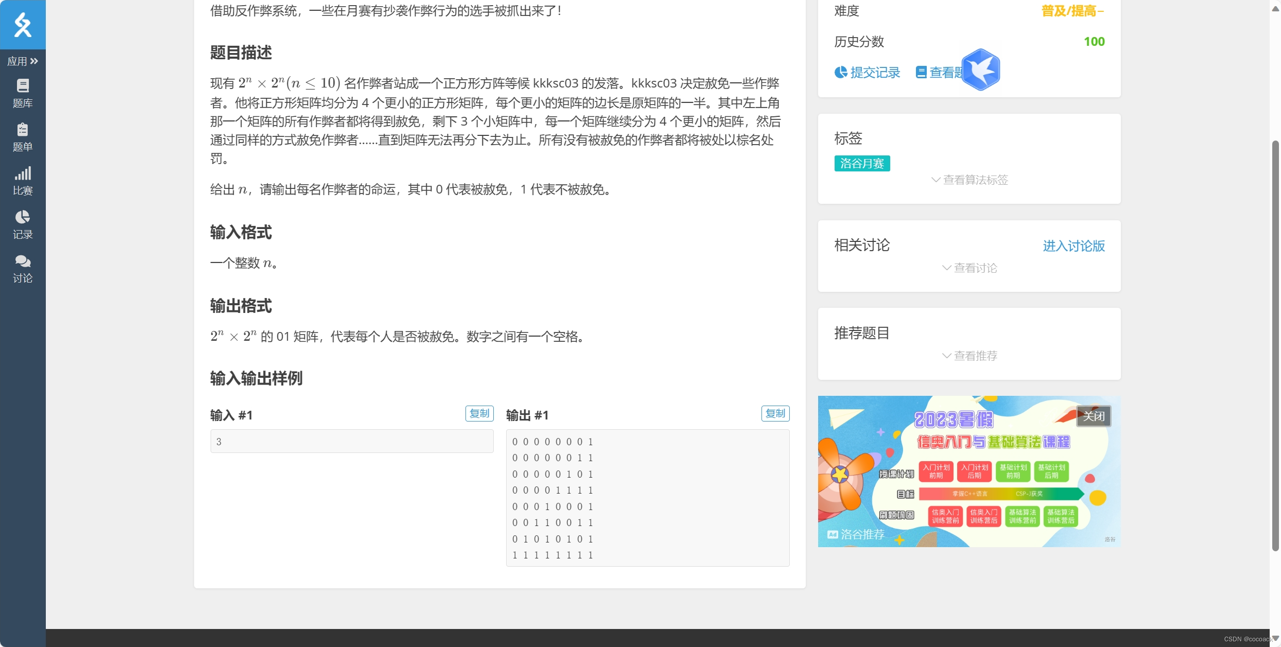The image size is (1281, 647).
Task: Expand the 应用 sidebar menu
Action: pos(23,61)
